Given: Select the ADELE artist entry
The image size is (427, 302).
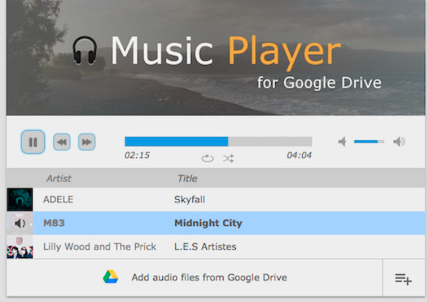Looking at the screenshot, I should pyautogui.click(x=58, y=199).
